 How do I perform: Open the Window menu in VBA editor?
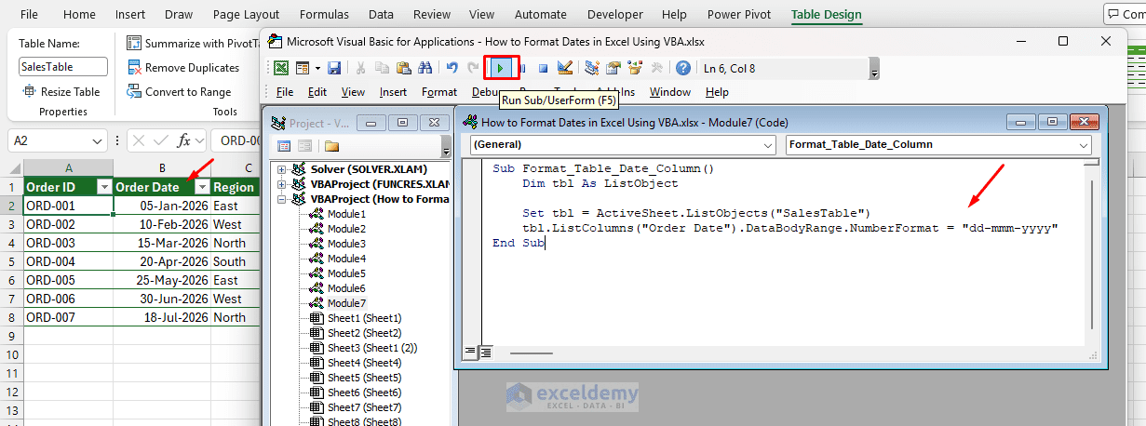(670, 92)
